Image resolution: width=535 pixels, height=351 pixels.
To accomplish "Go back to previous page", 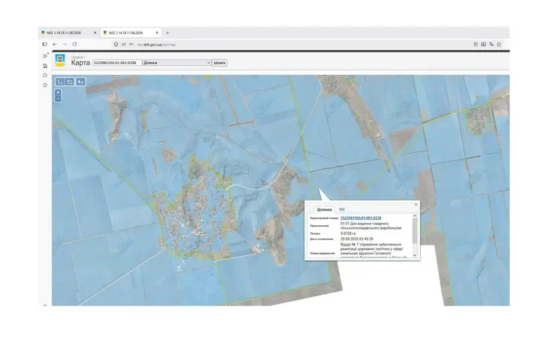I will [55, 44].
